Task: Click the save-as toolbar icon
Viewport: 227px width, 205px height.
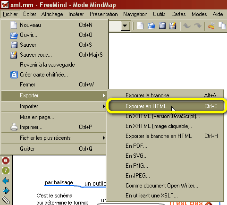Action: pos(173,26)
